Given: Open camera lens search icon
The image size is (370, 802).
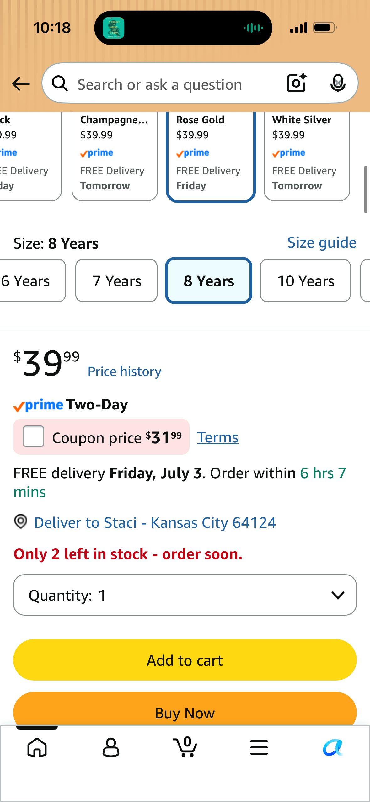Looking at the screenshot, I should [297, 83].
